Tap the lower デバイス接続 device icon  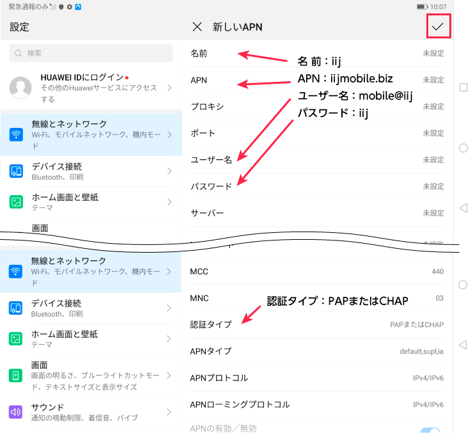[15, 308]
